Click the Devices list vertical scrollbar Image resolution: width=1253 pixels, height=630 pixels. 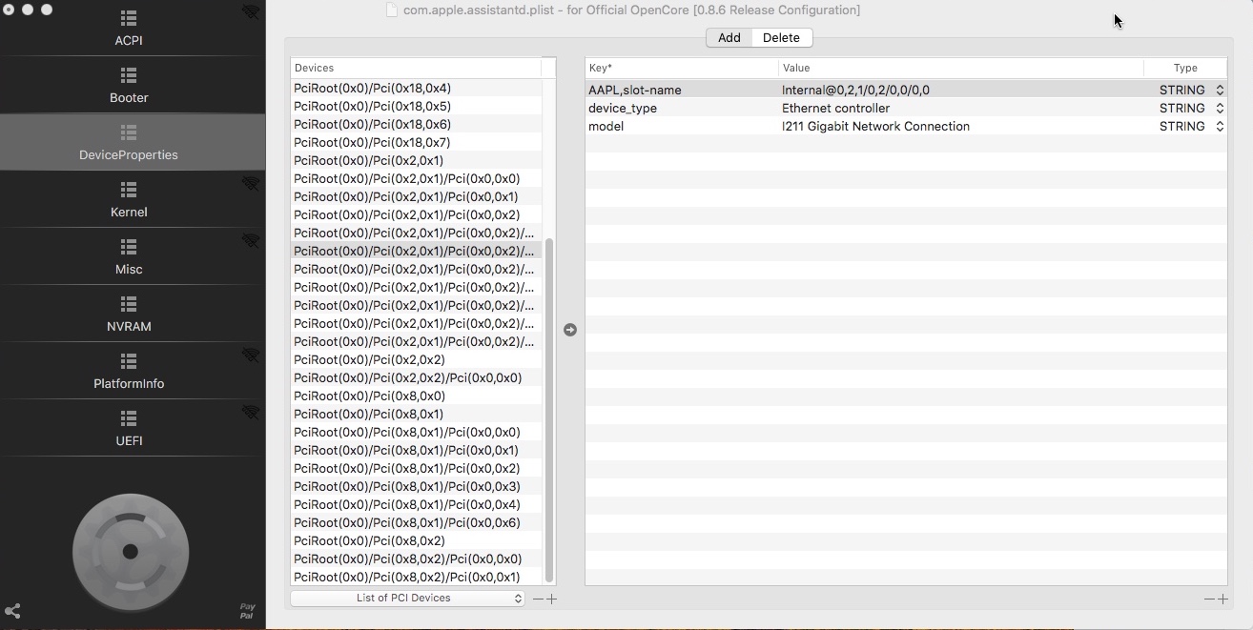pyautogui.click(x=548, y=410)
